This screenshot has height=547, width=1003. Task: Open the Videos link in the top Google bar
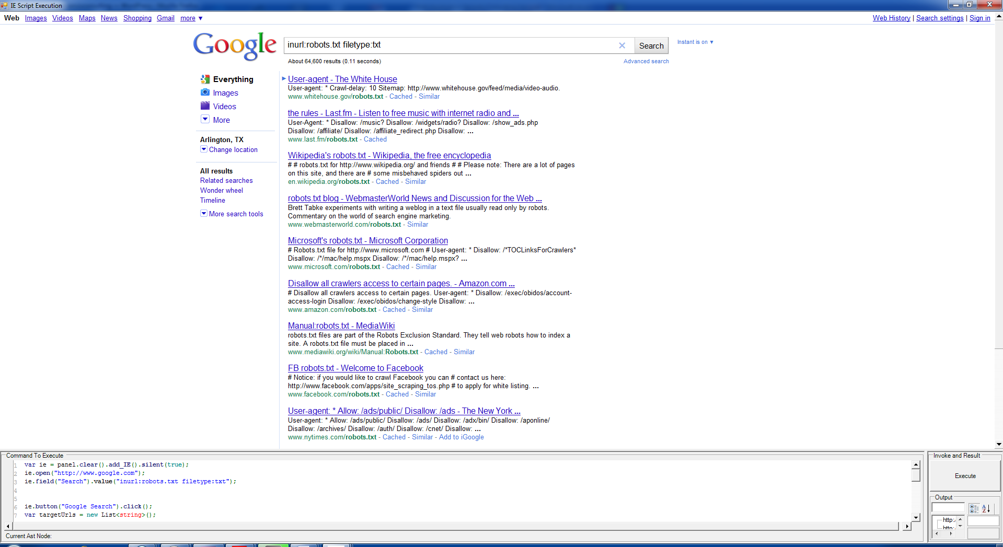(x=62, y=18)
